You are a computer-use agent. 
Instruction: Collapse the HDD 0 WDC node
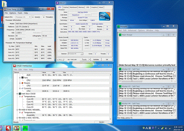click(17, 110)
